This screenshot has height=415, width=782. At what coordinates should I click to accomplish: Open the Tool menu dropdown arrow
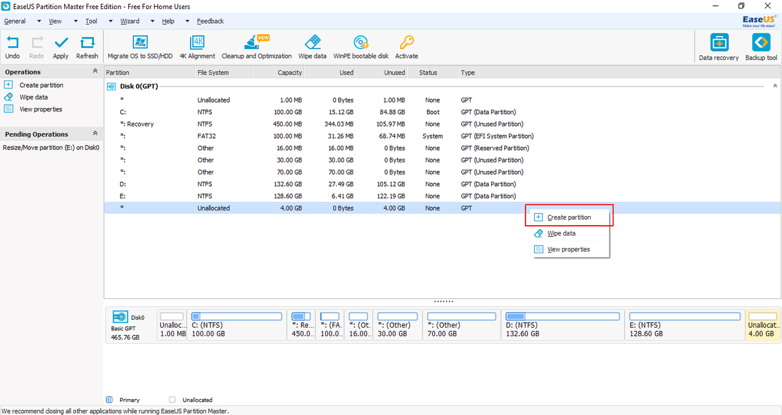coord(111,21)
